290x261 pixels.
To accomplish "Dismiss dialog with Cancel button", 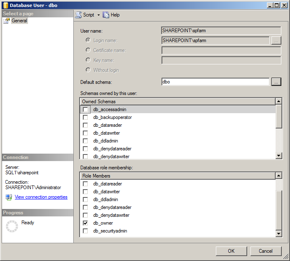I will (266, 251).
